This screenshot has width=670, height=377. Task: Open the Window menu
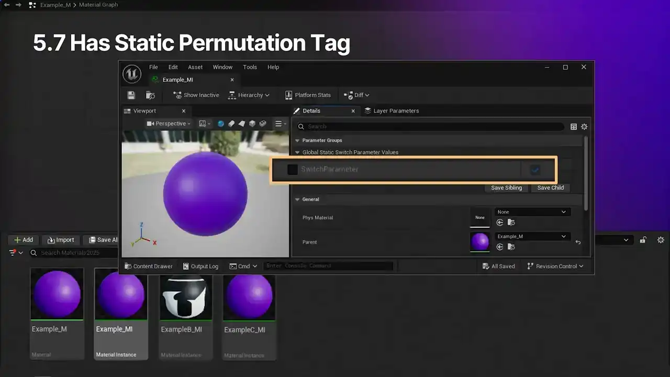222,67
